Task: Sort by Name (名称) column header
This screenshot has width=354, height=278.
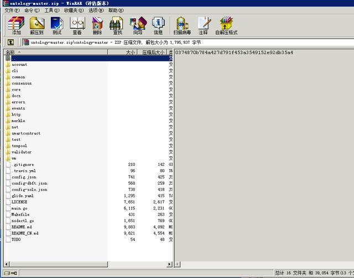Action: point(56,53)
